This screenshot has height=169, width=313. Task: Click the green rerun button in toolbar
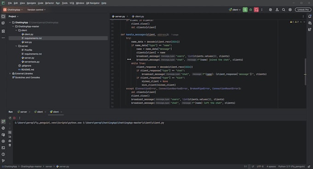(x=245, y=10)
